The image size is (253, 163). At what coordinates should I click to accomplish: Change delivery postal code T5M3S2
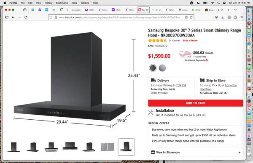coord(181,85)
